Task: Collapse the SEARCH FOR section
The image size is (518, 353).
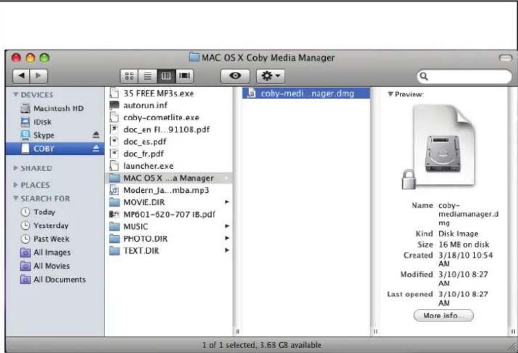Action: coord(16,198)
